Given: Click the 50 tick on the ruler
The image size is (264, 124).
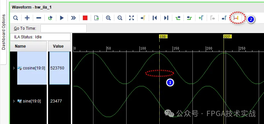Looking at the screenshot, I should coord(109,49).
